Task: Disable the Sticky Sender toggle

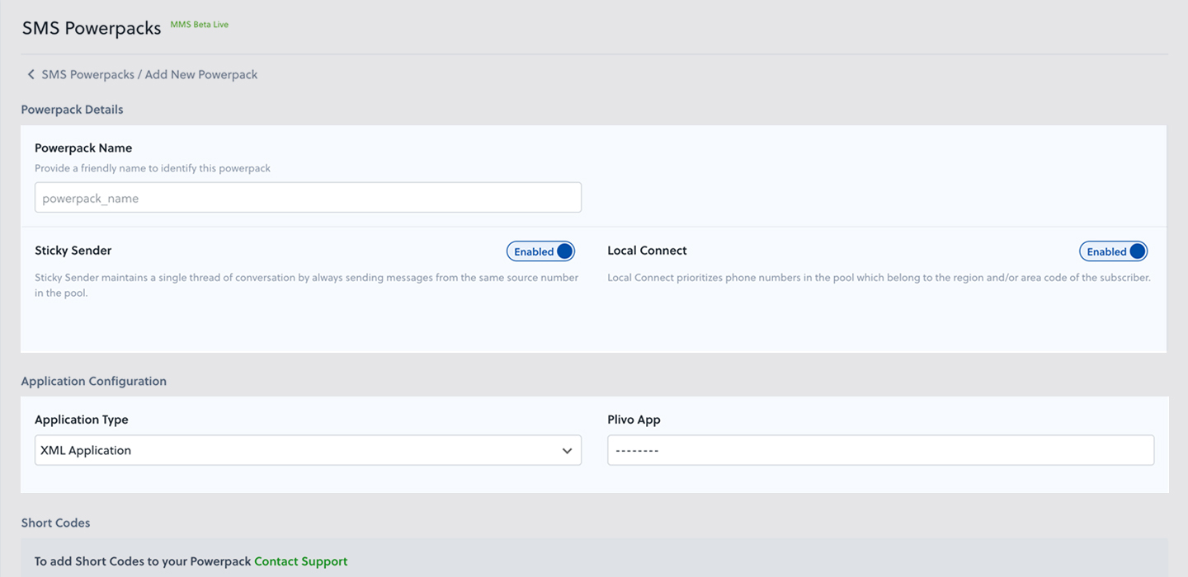Action: [x=540, y=251]
